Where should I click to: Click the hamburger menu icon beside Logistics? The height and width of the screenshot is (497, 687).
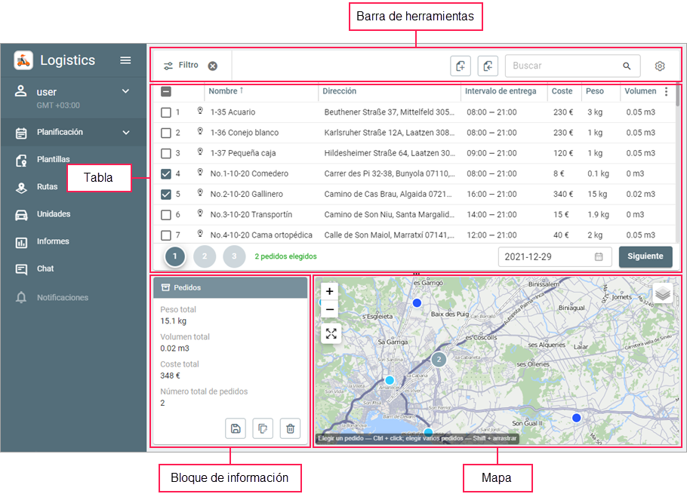(125, 60)
